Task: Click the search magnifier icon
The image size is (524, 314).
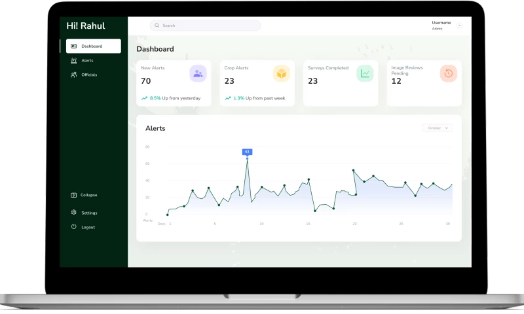Action: click(x=157, y=26)
